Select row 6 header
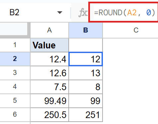Screen dimensions: 158x124 15,114
